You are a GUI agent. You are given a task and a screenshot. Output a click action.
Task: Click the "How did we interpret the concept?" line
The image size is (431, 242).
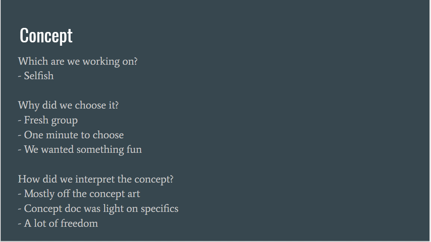pyautogui.click(x=96, y=179)
